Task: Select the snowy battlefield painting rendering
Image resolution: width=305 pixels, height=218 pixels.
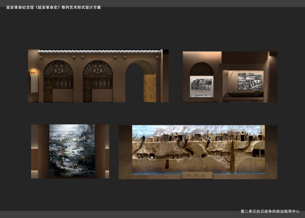Action: point(70,151)
